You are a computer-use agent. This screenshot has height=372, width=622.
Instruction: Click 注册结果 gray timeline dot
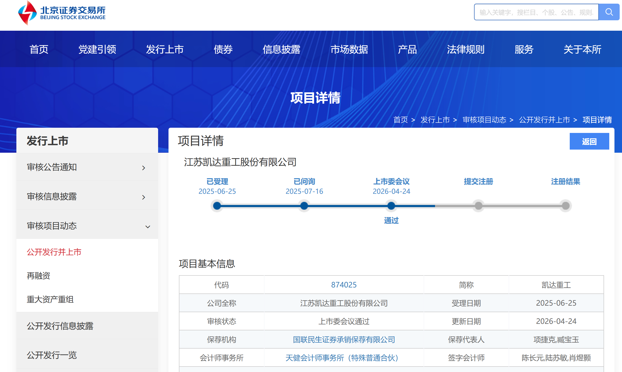click(565, 206)
